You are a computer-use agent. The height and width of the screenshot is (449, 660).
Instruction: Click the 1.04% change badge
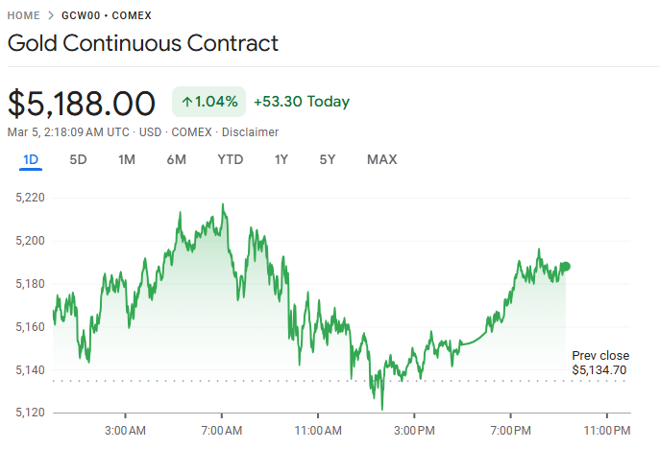pos(208,102)
